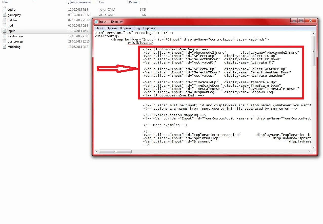The width and height of the screenshot is (323, 224).
Task: Click the ActivateFX variable line
Action: coord(209,63)
